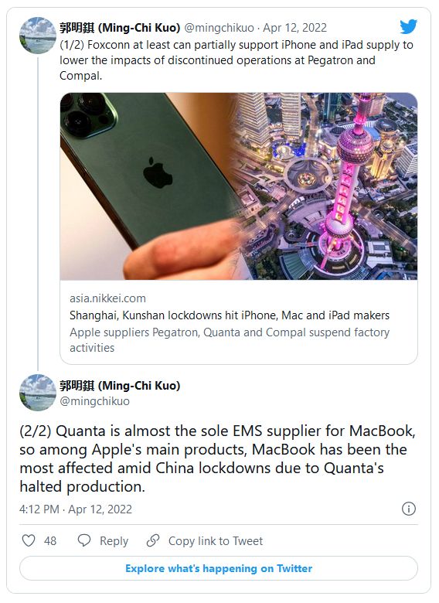Click Ming-Chi Kuo display name in top tweet
The width and height of the screenshot is (439, 603).
120,28
